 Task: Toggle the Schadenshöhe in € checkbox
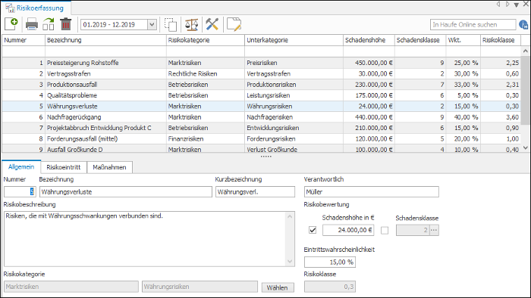pos(313,230)
